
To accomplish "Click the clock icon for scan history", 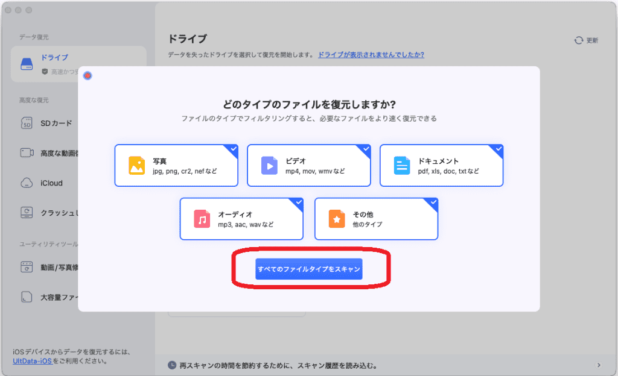I will pos(172,365).
